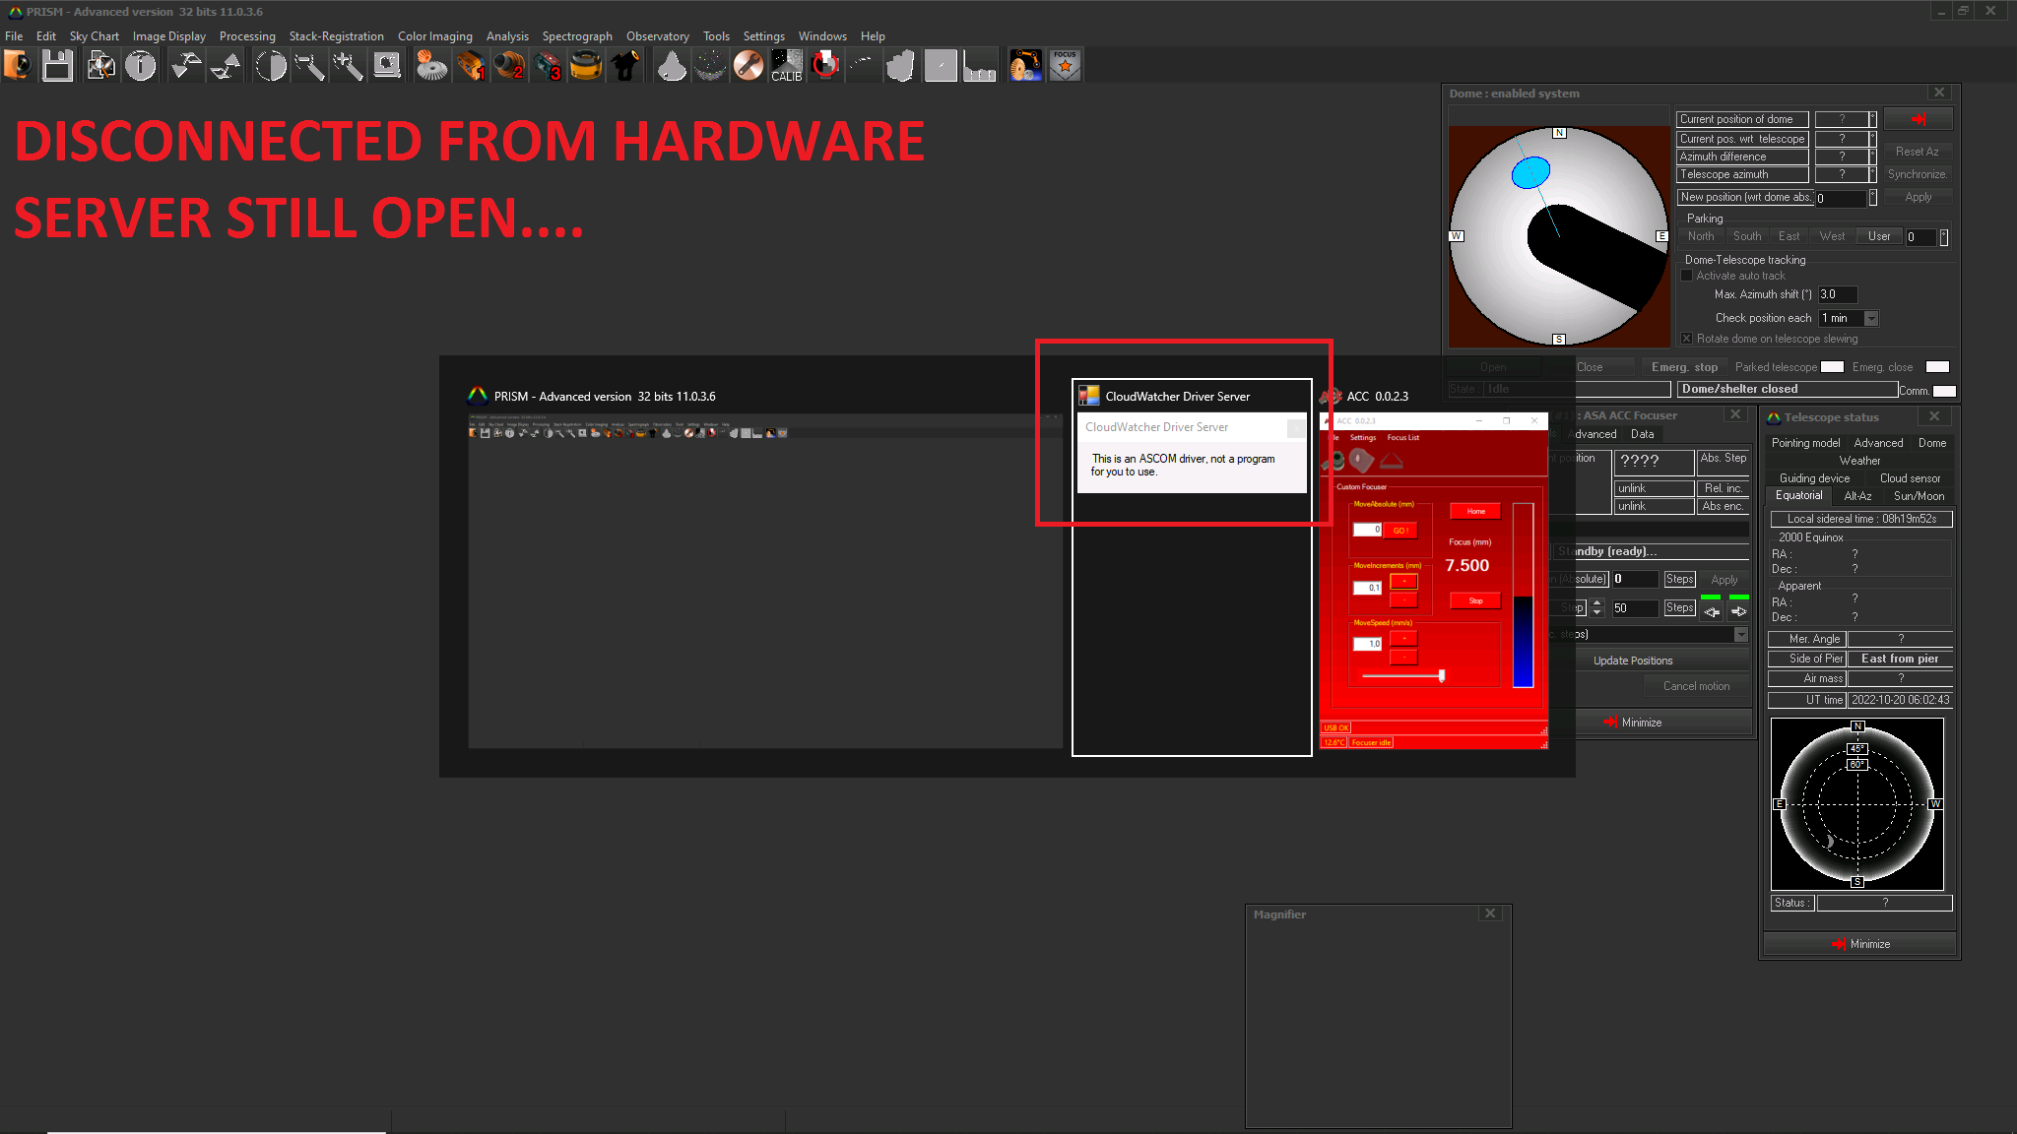This screenshot has width=2017, height=1134.
Task: Open the focuser steps dropdown arrow
Action: click(x=1740, y=635)
